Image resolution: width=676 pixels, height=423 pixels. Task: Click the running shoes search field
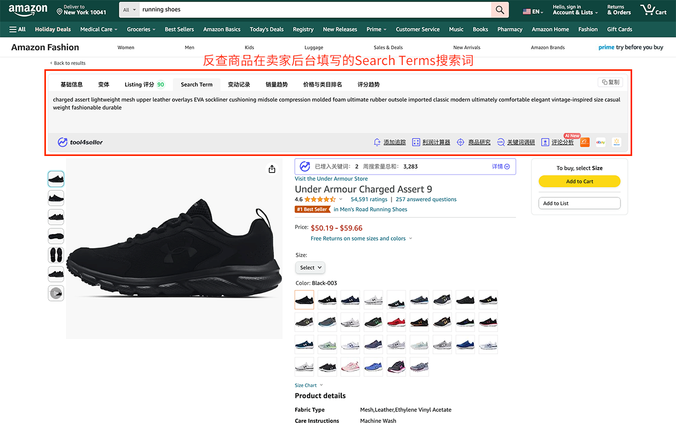315,10
